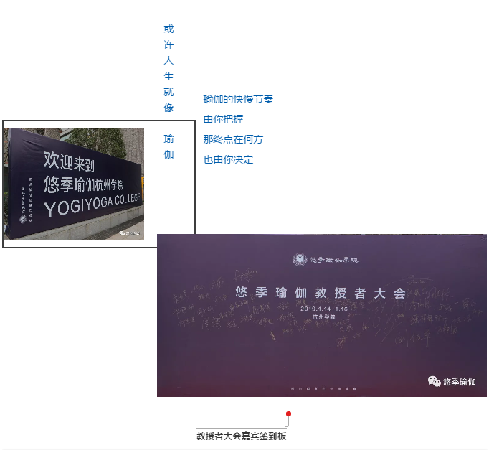Click the vertical character 像
489x450 pixels.
[x=168, y=108]
